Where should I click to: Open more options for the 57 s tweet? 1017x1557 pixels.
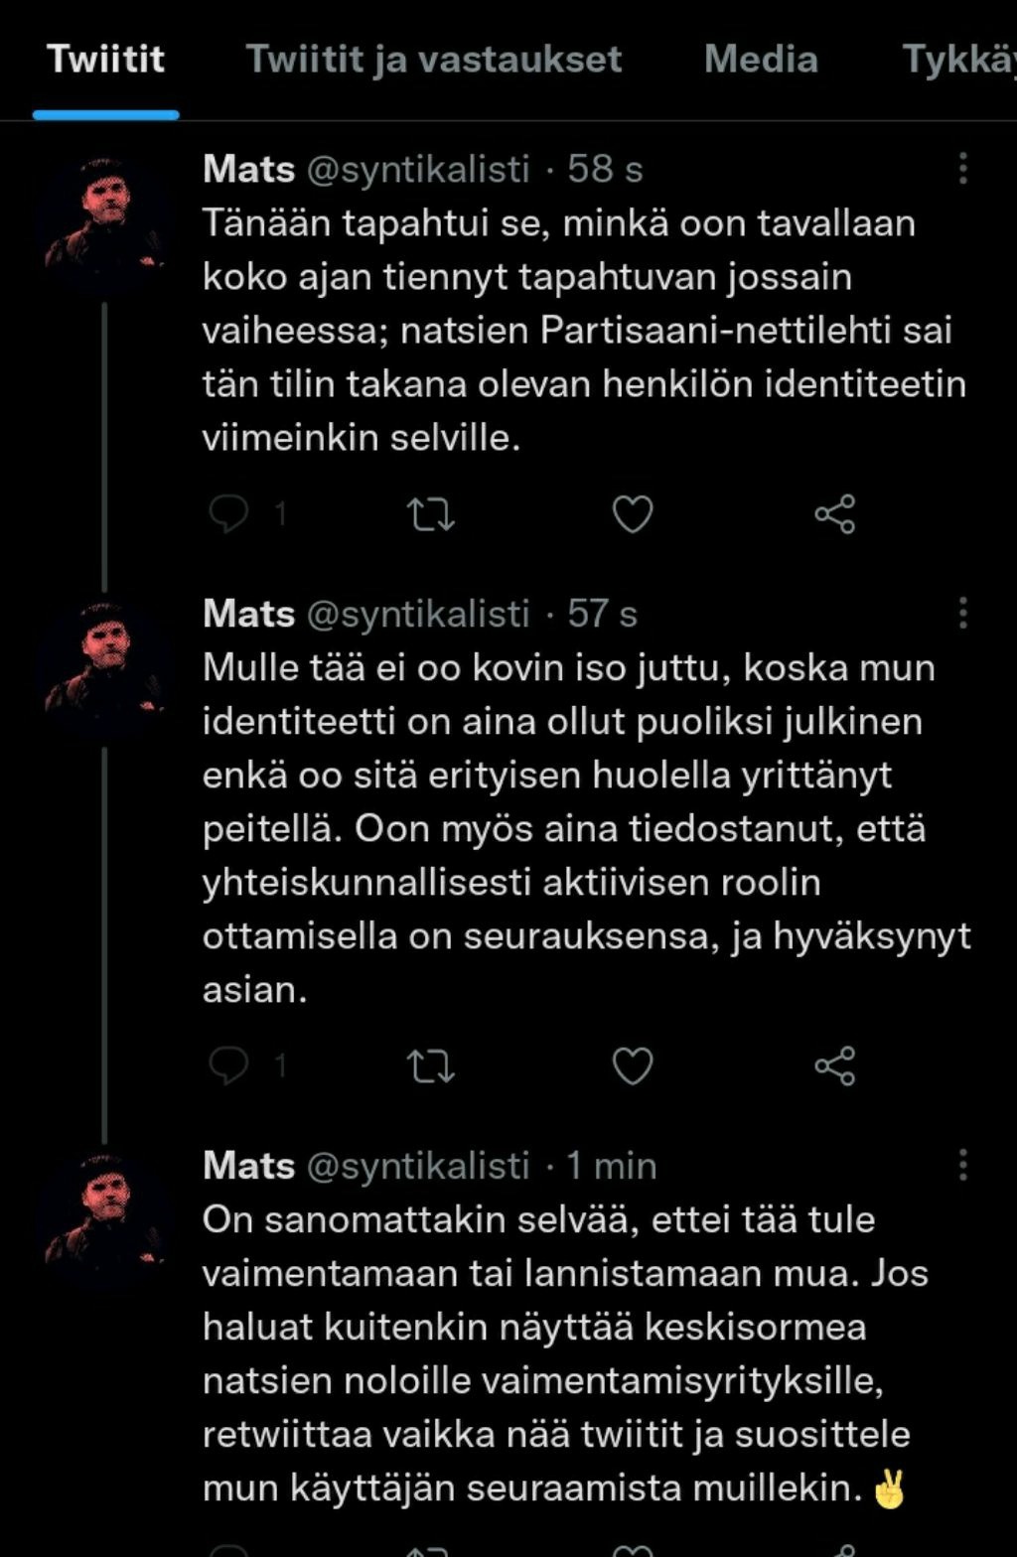pyautogui.click(x=962, y=614)
